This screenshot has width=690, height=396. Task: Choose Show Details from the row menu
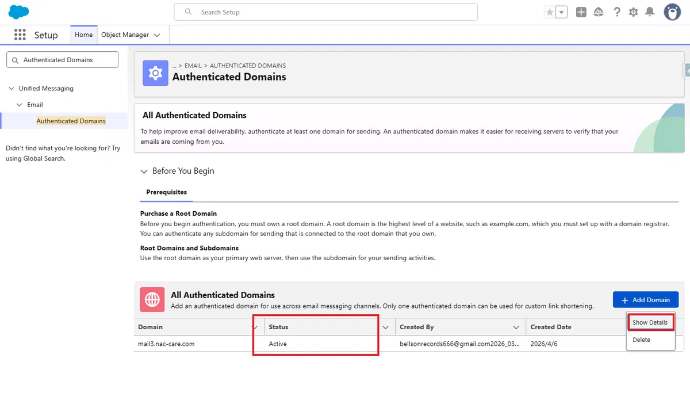pyautogui.click(x=650, y=322)
